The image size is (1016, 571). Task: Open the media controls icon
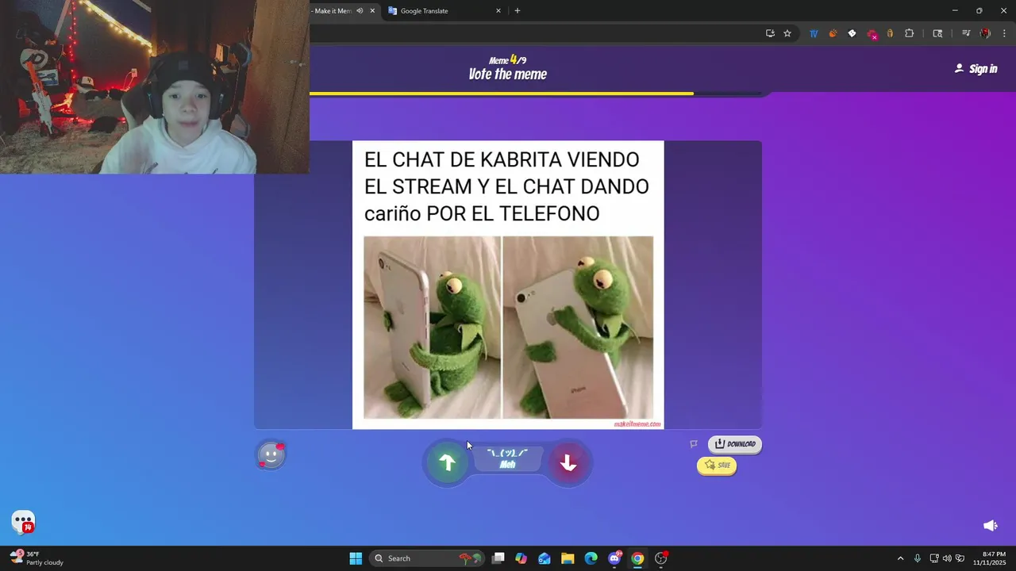(966, 33)
